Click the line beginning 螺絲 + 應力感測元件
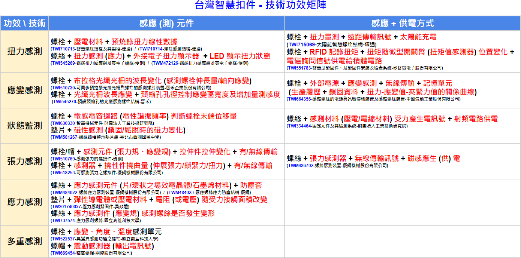 click(156, 185)
